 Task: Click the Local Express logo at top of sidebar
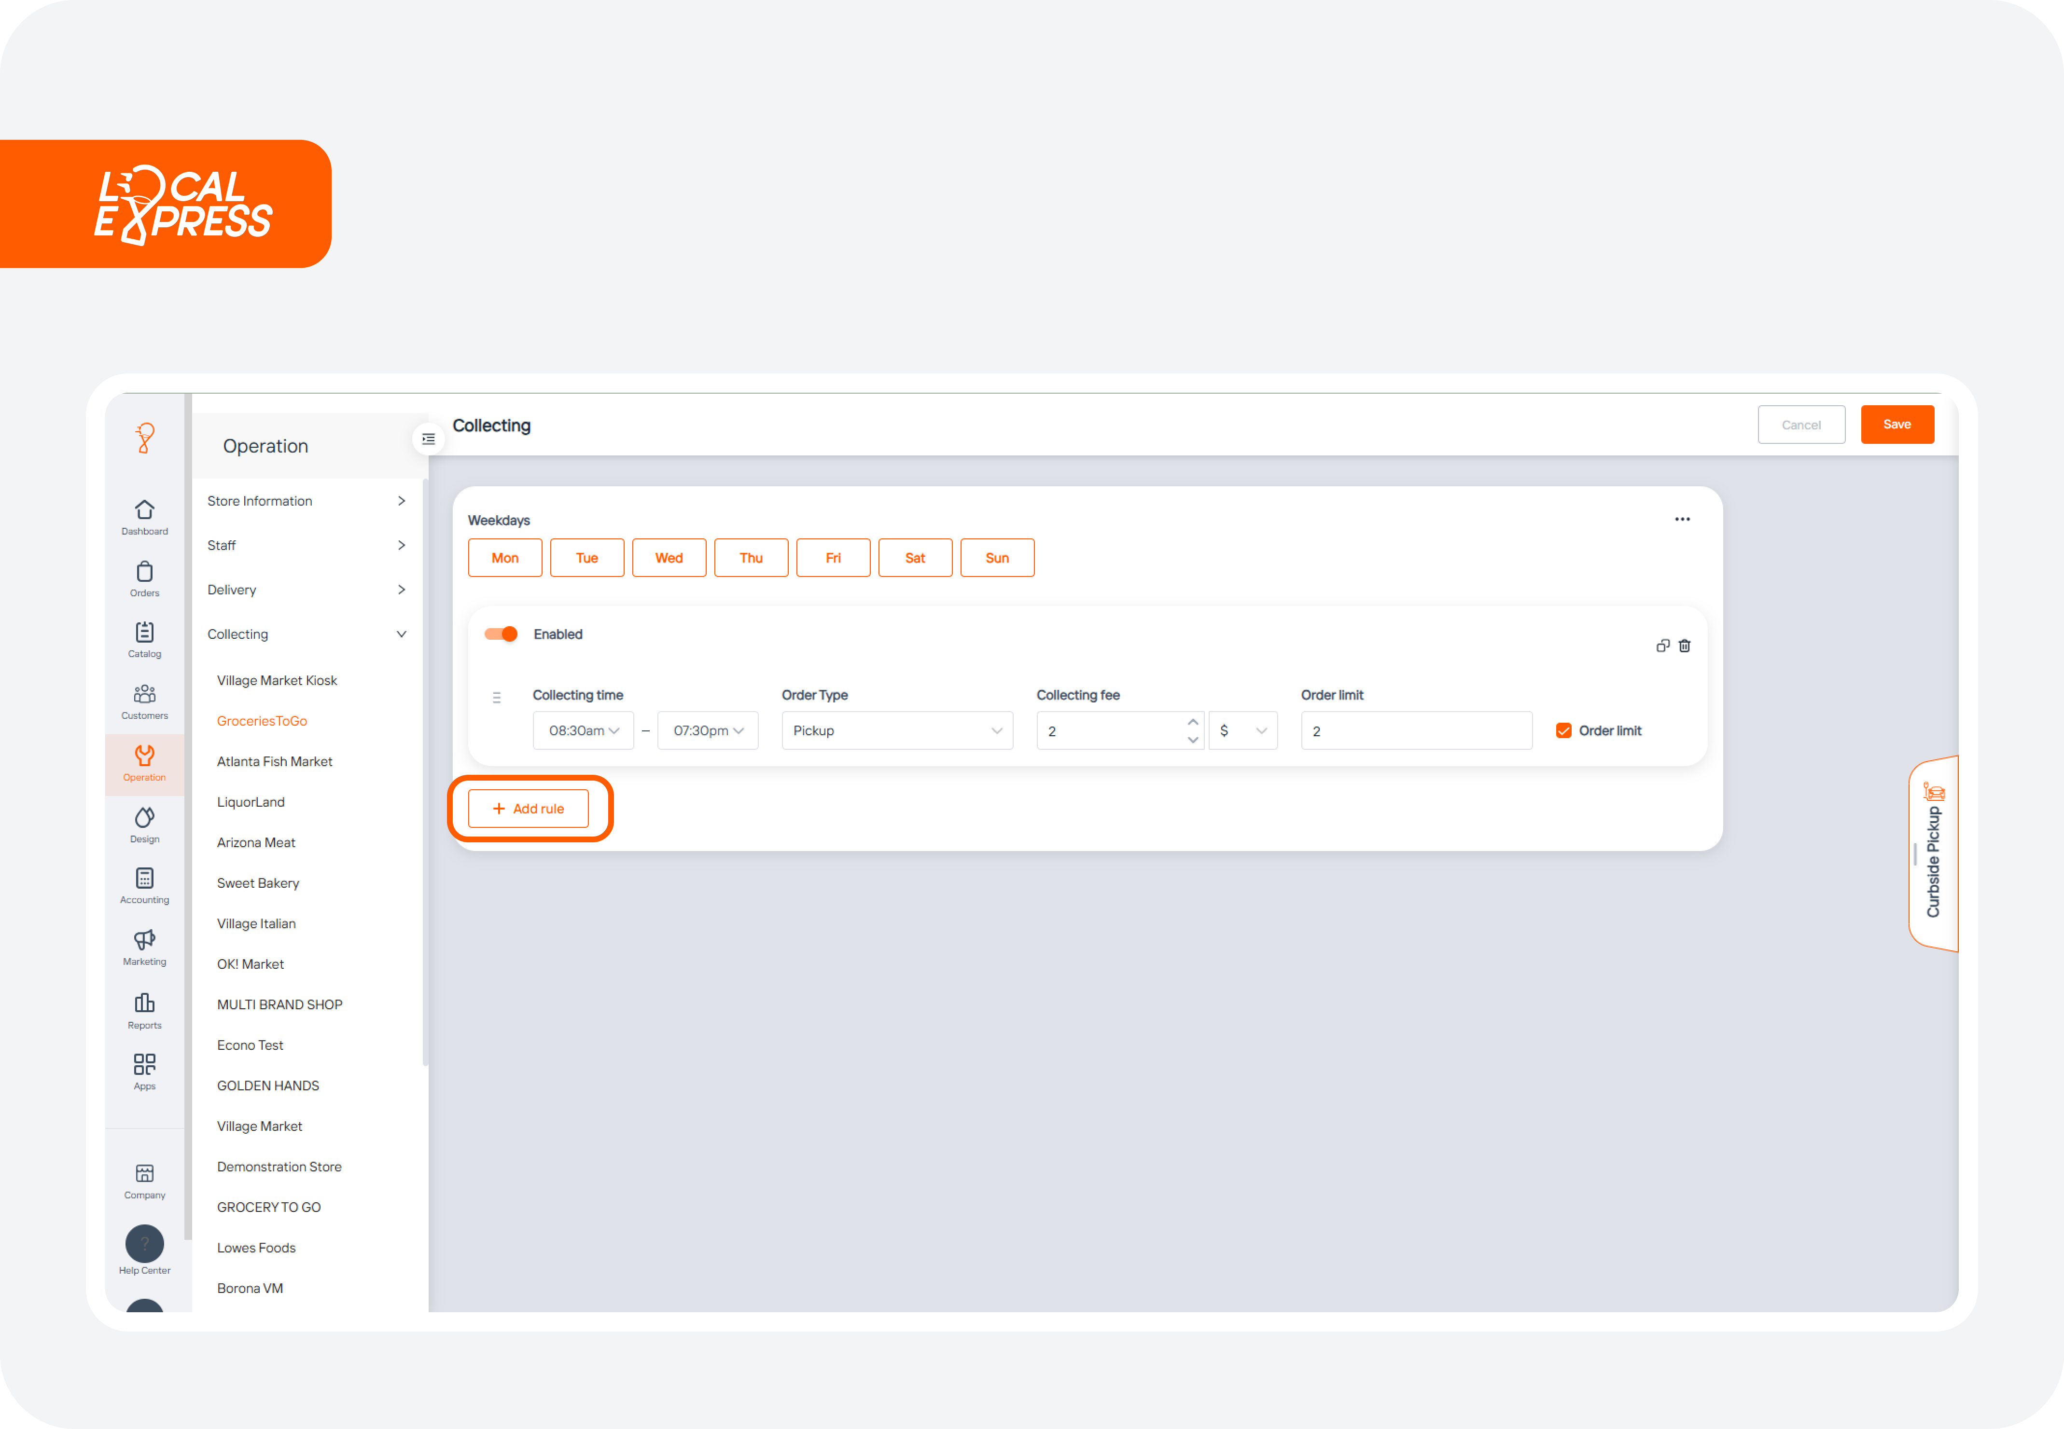click(x=144, y=439)
